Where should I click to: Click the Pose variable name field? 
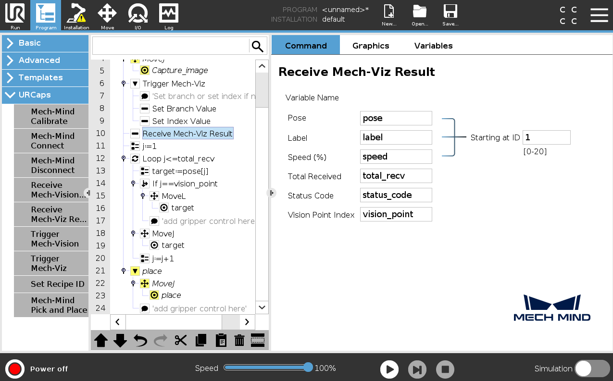[396, 118]
